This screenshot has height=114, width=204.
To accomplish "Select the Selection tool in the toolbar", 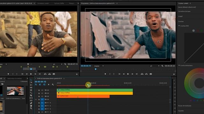I will click(x=31, y=80).
